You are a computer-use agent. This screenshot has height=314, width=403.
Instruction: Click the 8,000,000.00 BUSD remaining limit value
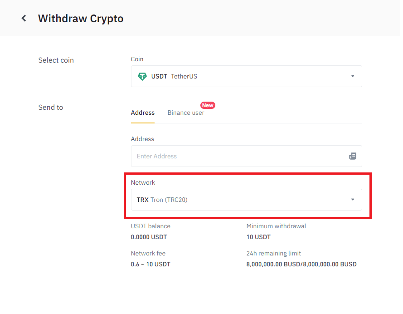click(301, 265)
